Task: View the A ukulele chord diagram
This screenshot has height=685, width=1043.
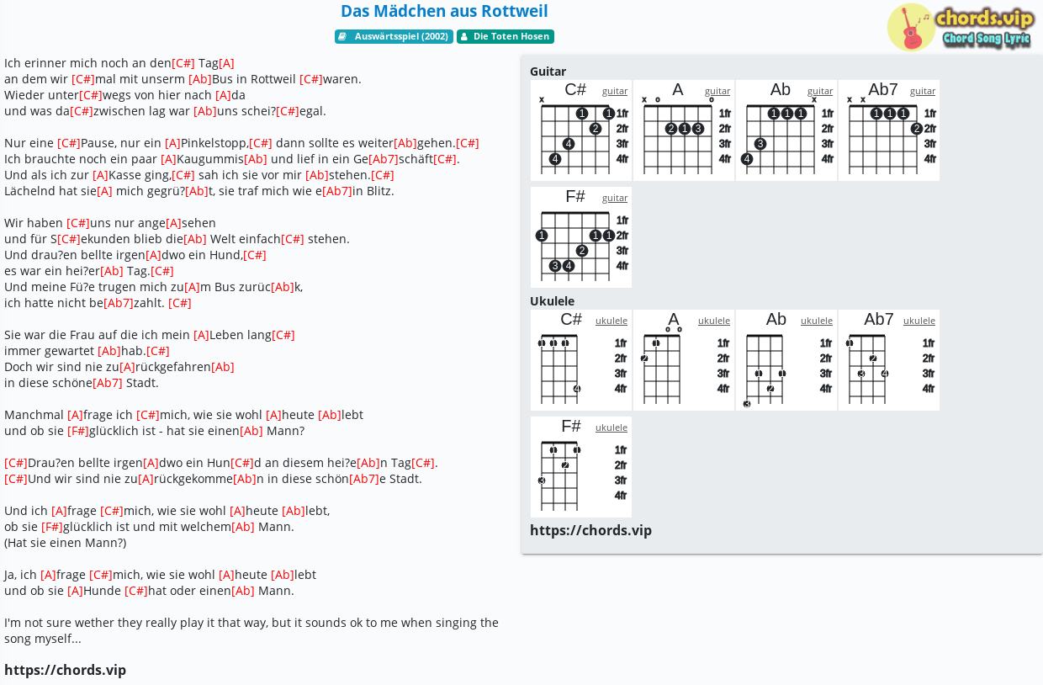Action: [684, 360]
